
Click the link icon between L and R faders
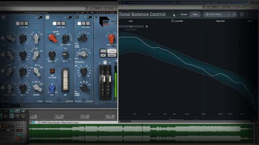[105, 63]
